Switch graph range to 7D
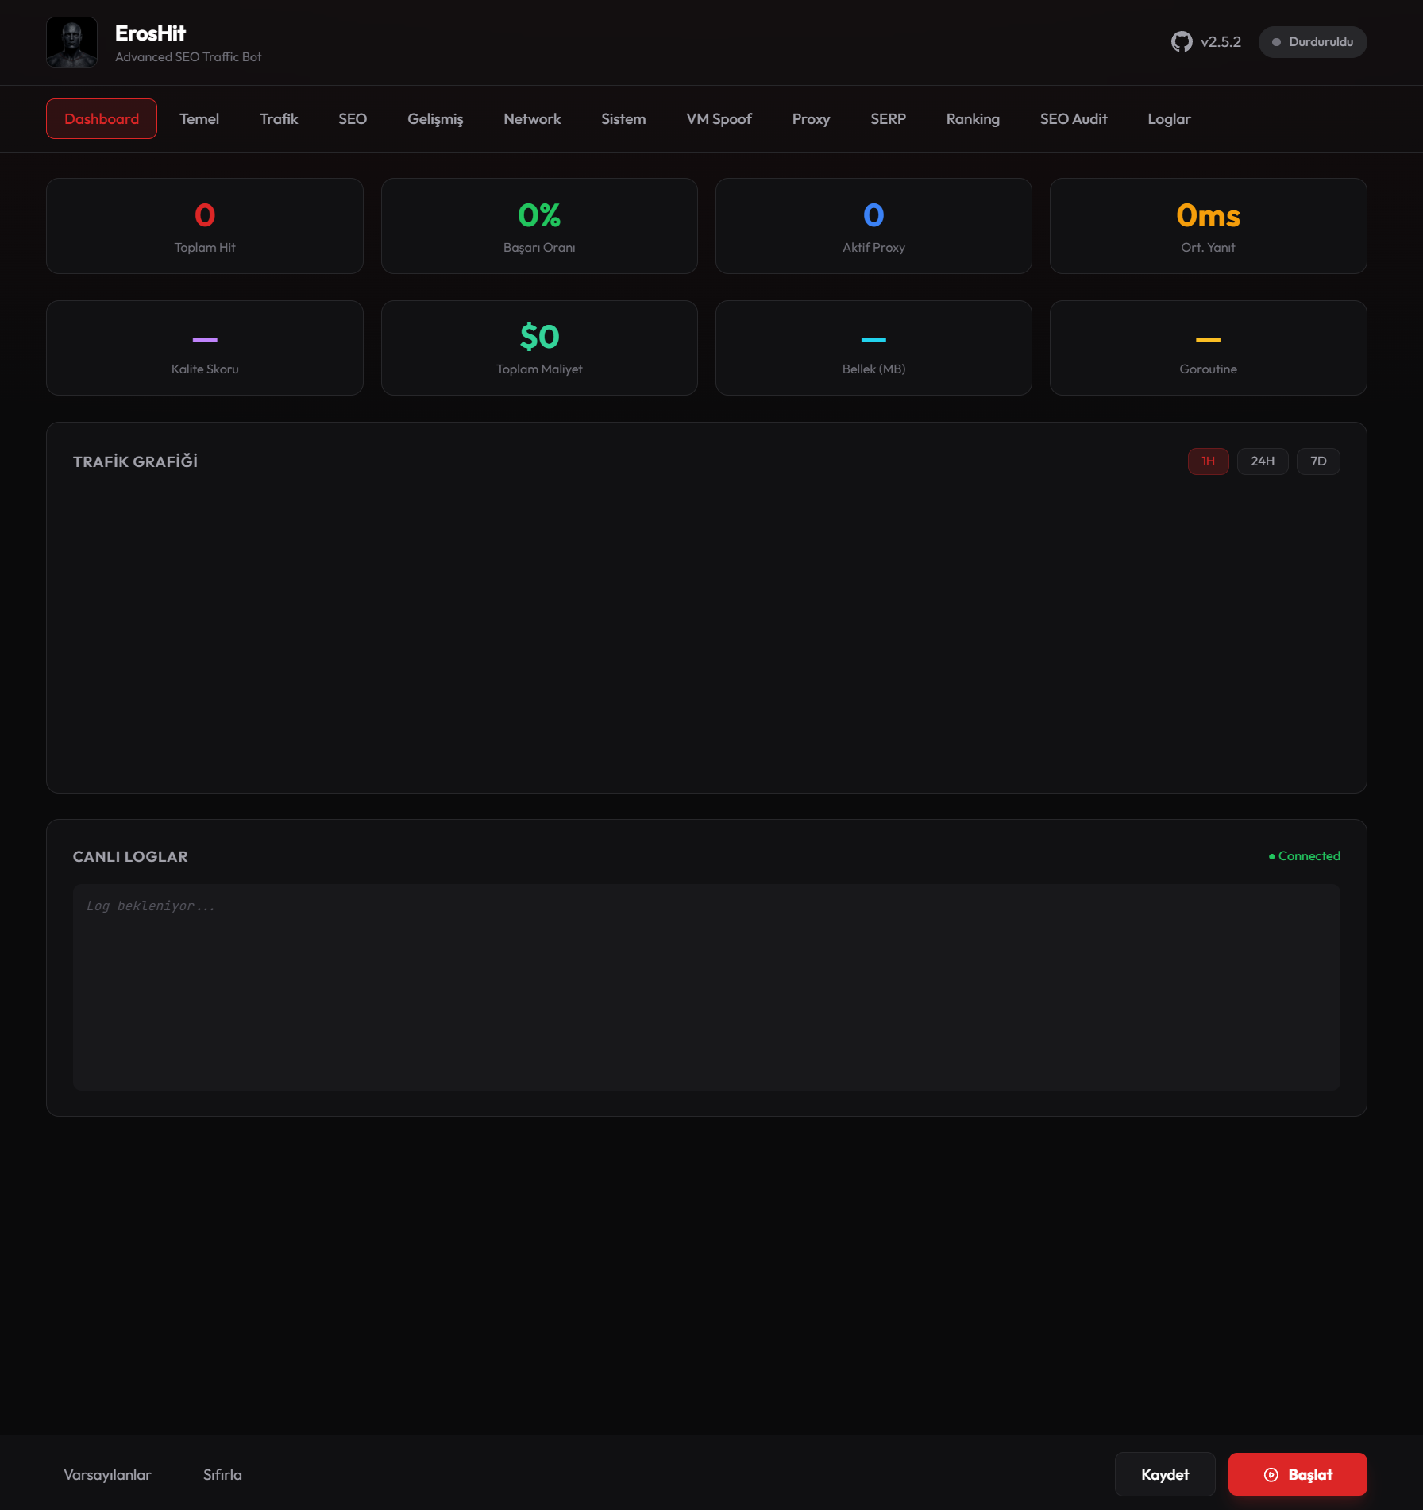The image size is (1423, 1510). (x=1317, y=461)
